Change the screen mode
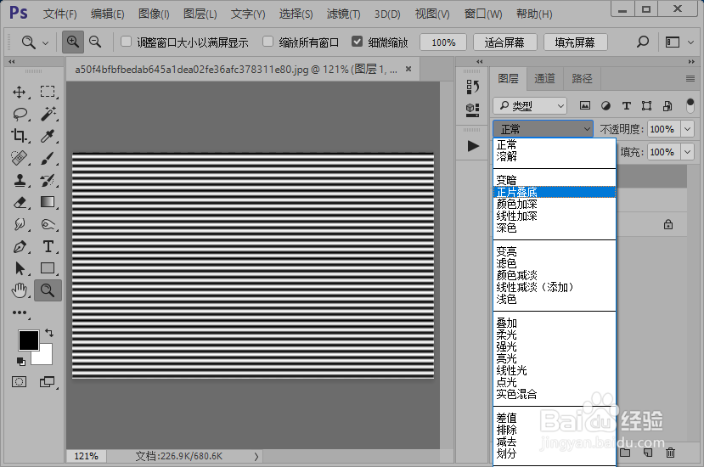The width and height of the screenshot is (704, 467). click(47, 382)
